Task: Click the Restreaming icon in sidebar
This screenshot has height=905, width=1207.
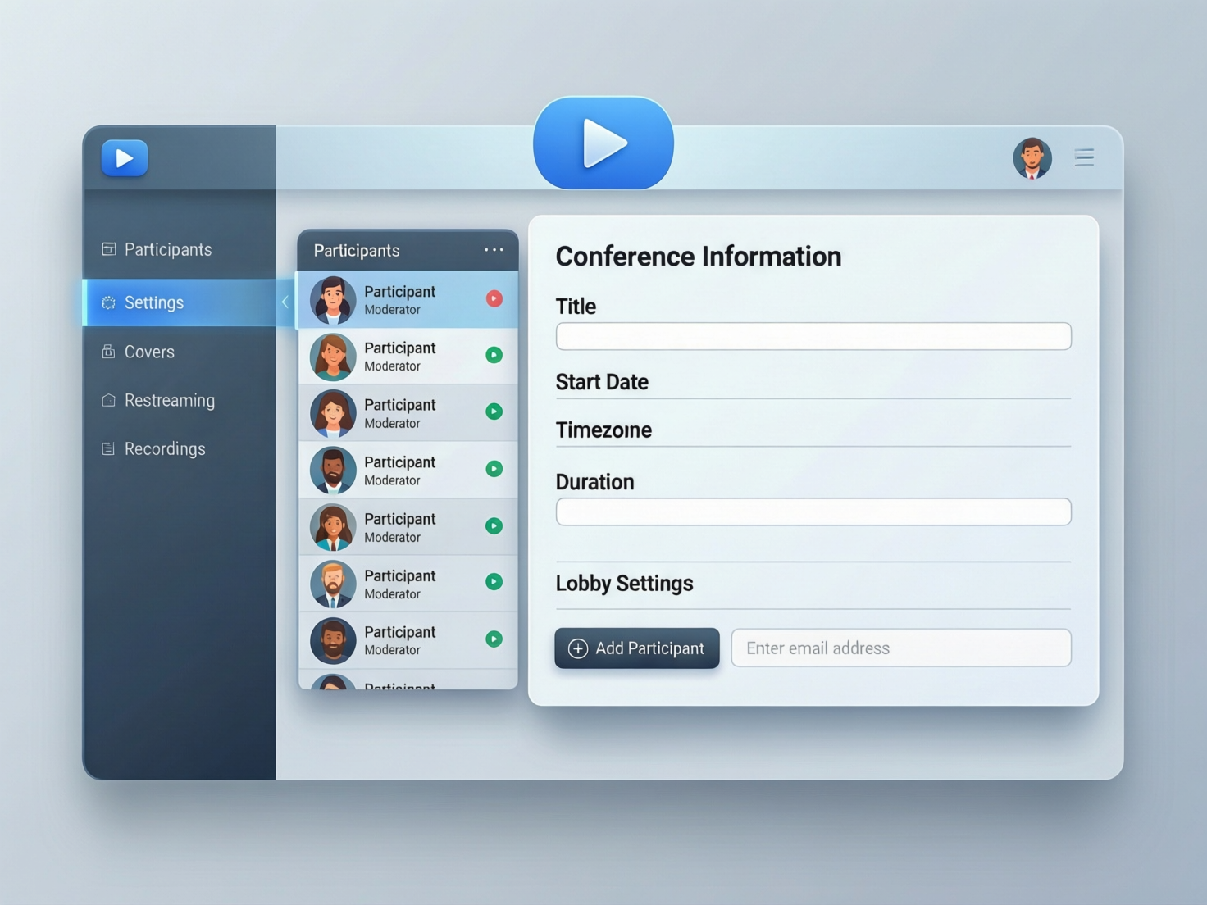Action: tap(108, 400)
